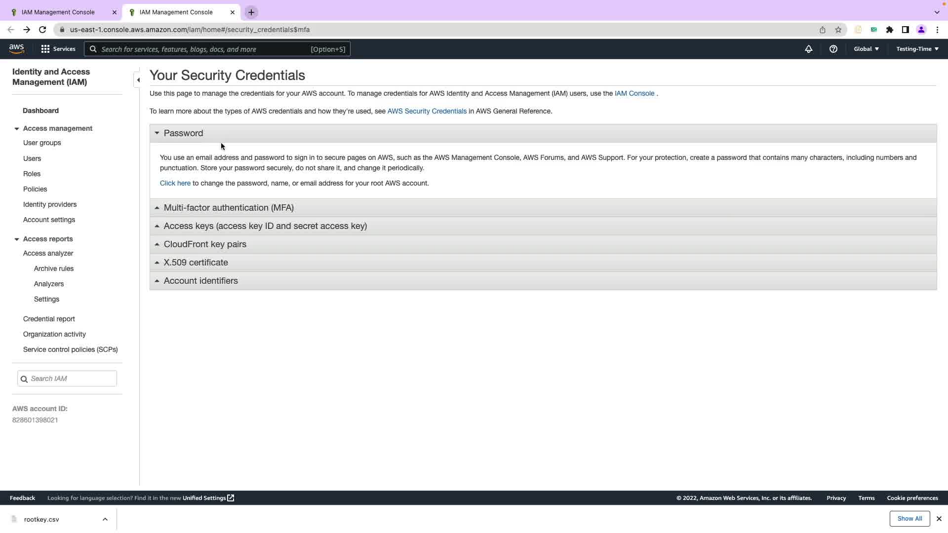Screen dimensions: 948x533
Task: Click the AWS logo home icon
Action: point(16,49)
